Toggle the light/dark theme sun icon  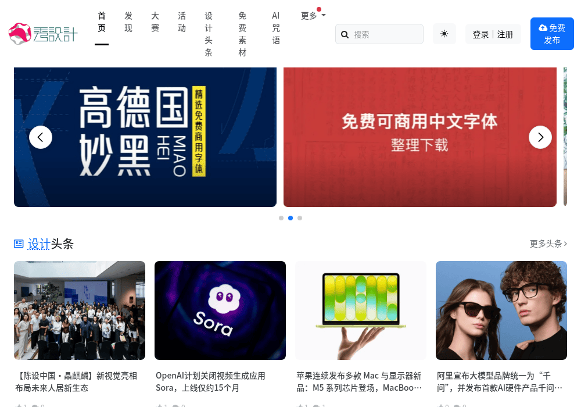coord(444,34)
